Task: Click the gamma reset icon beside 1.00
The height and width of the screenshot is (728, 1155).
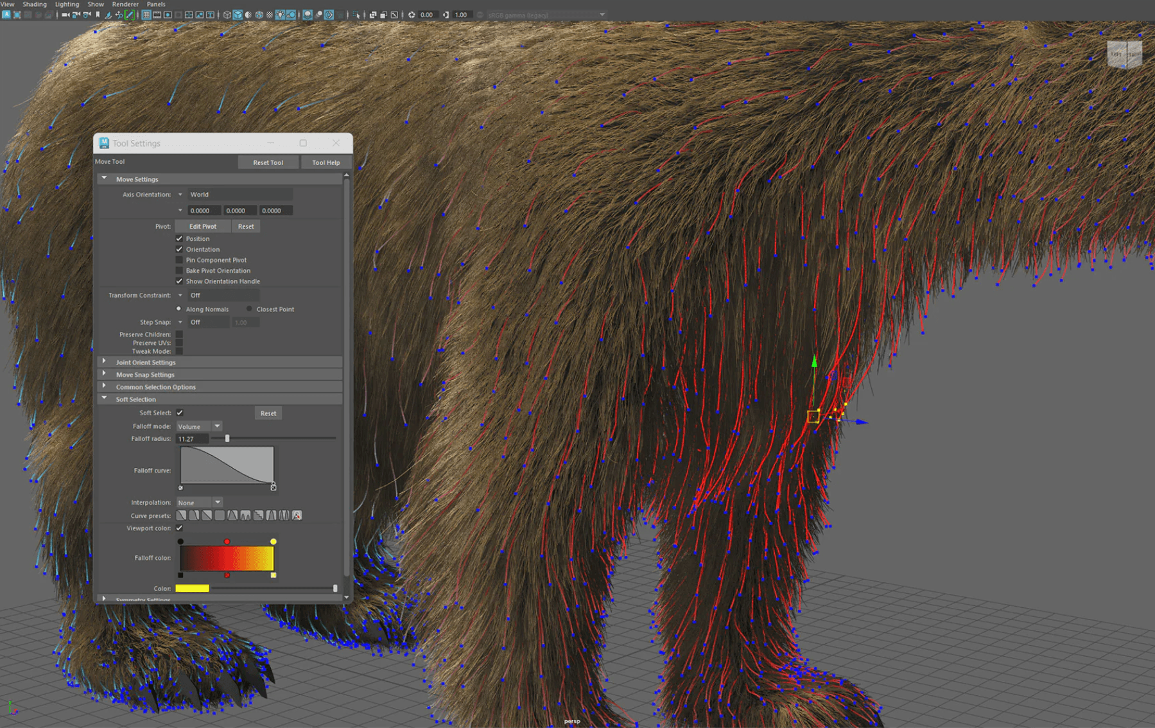Action: 445,15
